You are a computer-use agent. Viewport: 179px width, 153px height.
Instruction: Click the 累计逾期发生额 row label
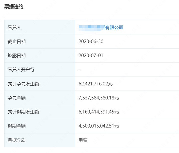coord(23,112)
